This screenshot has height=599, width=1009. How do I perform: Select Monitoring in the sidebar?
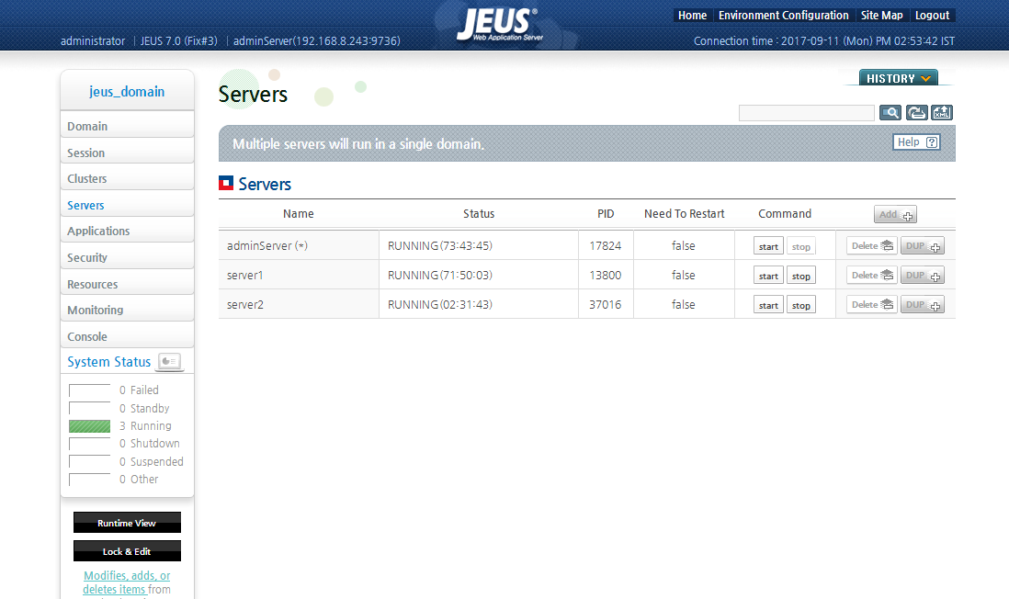(127, 311)
